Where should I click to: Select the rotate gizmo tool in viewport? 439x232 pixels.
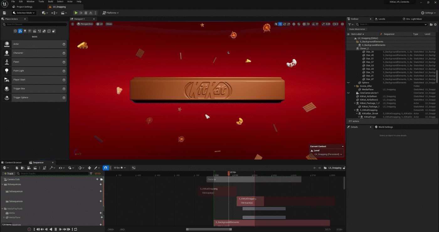pyautogui.click(x=284, y=24)
